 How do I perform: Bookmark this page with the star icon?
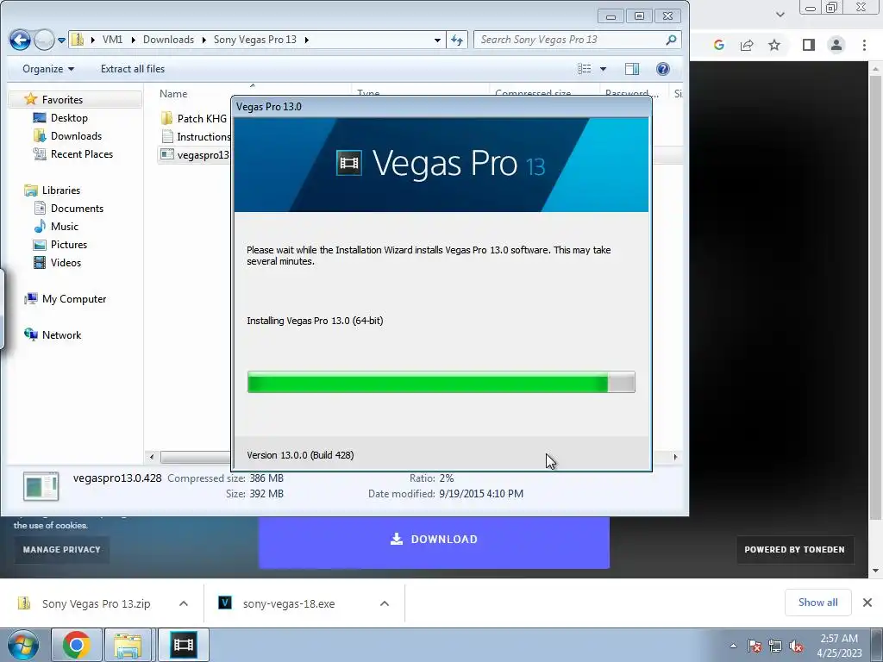pyautogui.click(x=774, y=45)
